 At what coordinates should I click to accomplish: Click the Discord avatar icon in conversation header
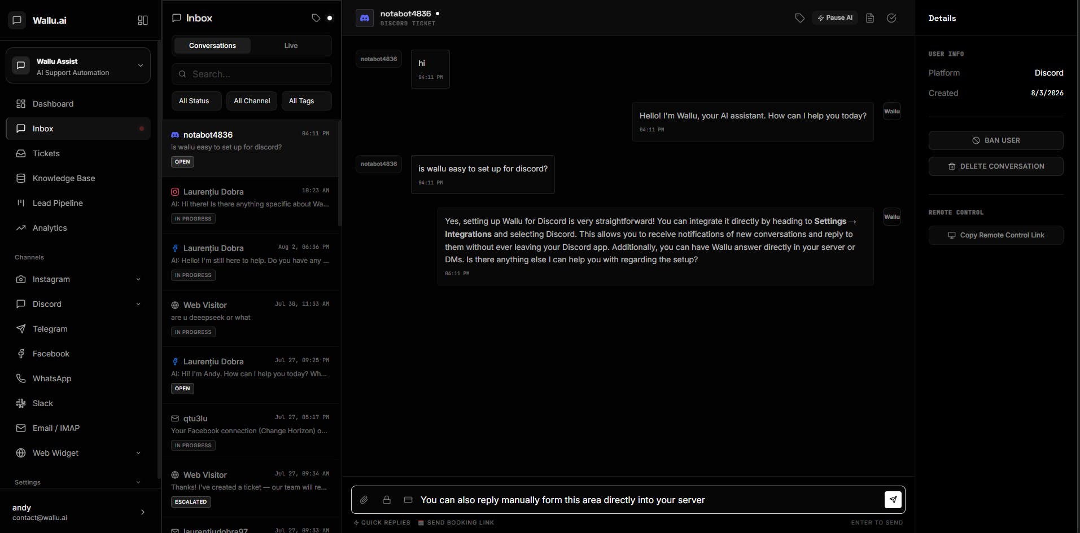(365, 18)
